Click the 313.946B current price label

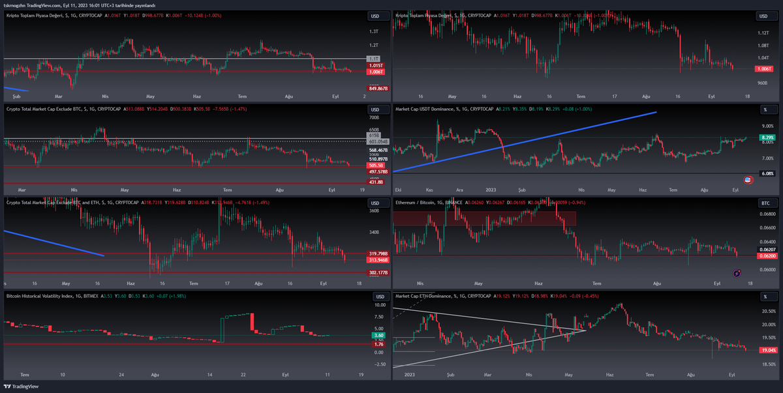[x=378, y=259]
